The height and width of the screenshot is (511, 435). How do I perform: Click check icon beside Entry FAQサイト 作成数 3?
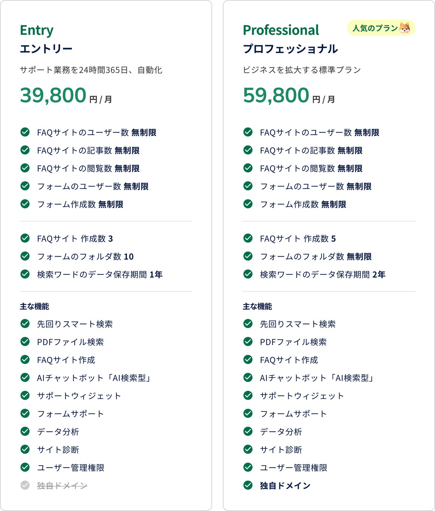(25, 238)
